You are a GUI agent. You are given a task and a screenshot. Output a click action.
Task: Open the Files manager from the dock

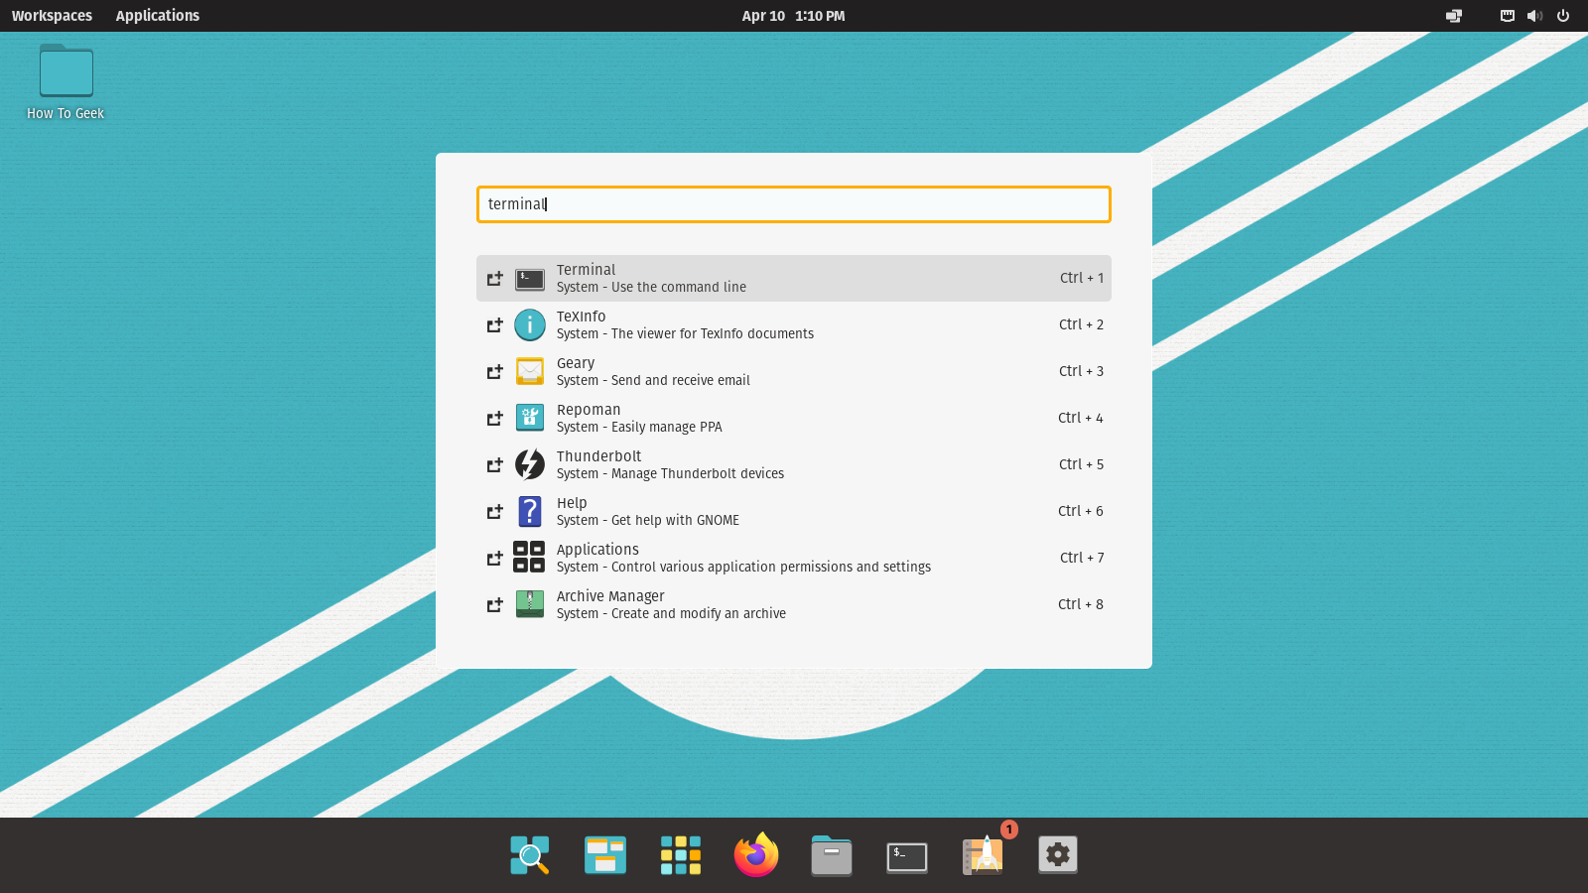point(832,854)
